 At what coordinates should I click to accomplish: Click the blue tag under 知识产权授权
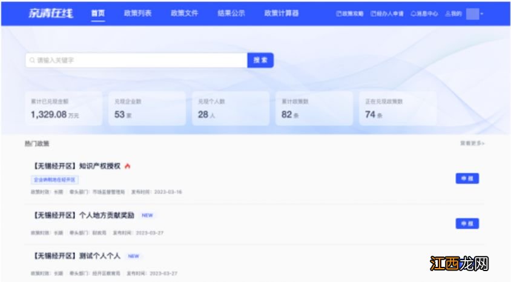click(x=54, y=180)
